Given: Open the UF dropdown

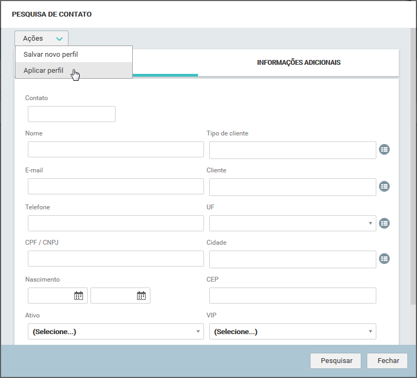Looking at the screenshot, I should coord(292,223).
